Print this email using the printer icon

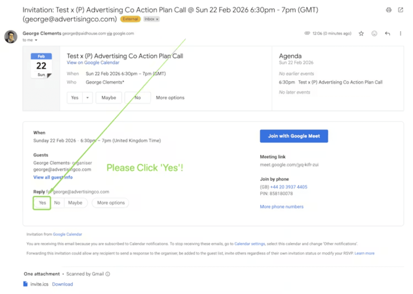[388, 10]
